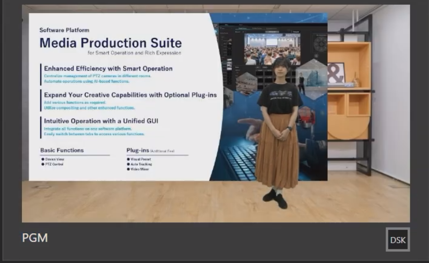The height and width of the screenshot is (263, 429).
Task: Click the hexagon building image in the slide
Action: point(314,78)
